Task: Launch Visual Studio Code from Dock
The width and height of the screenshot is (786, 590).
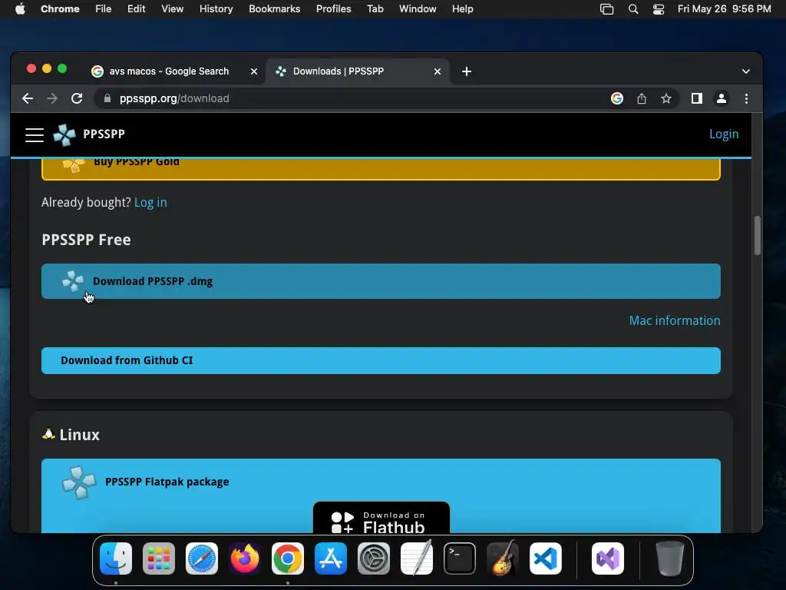Action: [x=546, y=559]
